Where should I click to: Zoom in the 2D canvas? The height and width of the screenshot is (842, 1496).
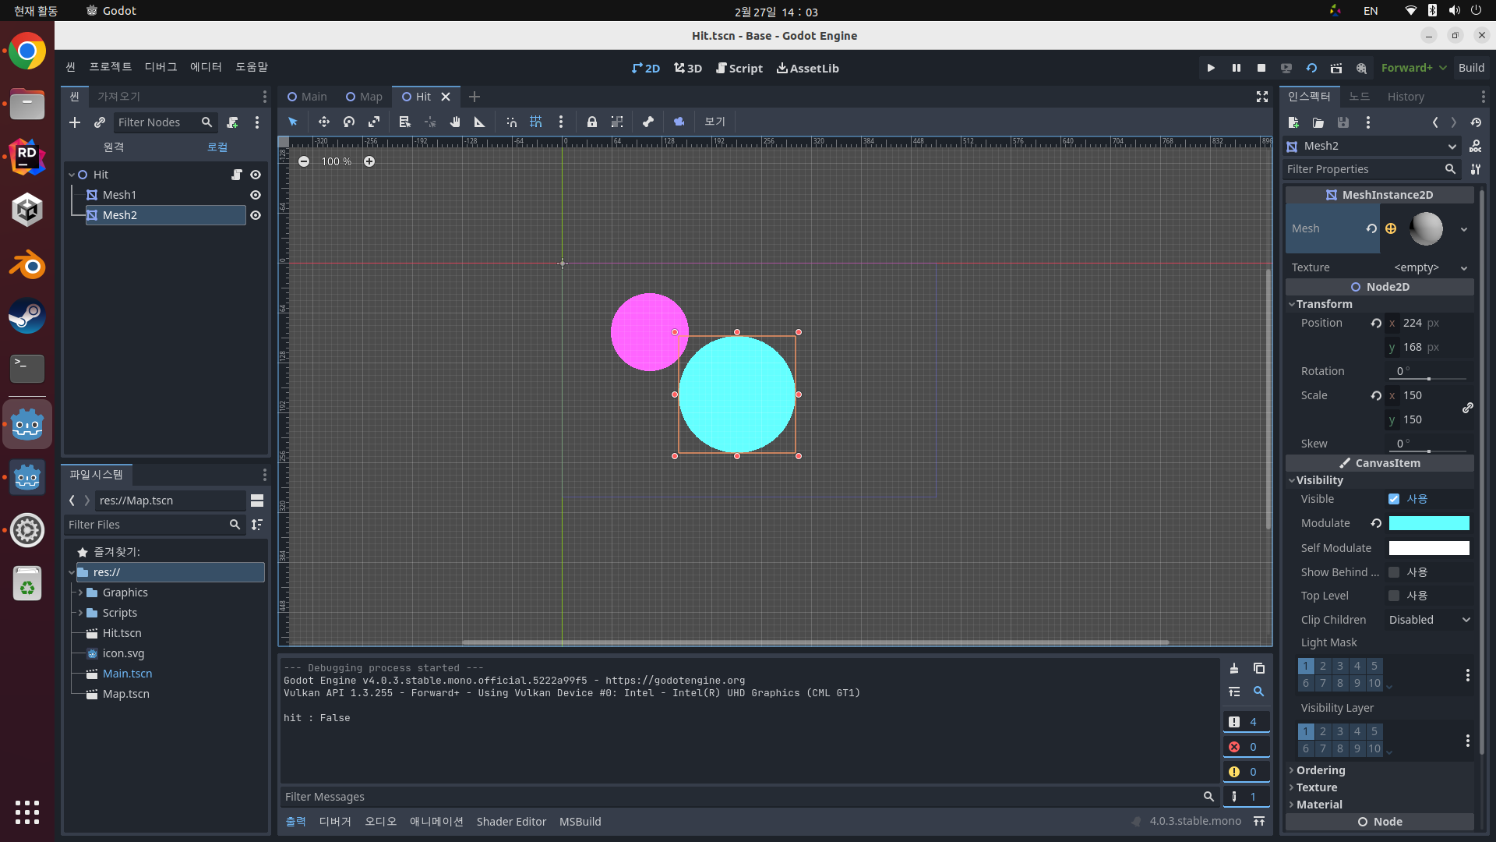(x=369, y=161)
